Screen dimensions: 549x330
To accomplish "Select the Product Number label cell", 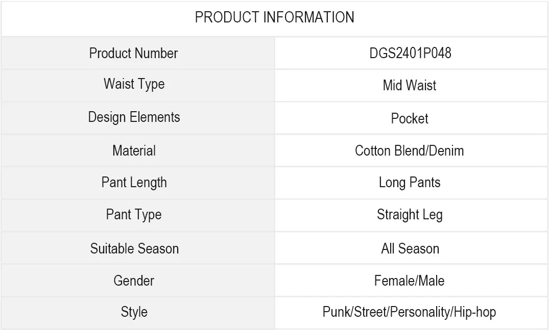I will coord(133,53).
